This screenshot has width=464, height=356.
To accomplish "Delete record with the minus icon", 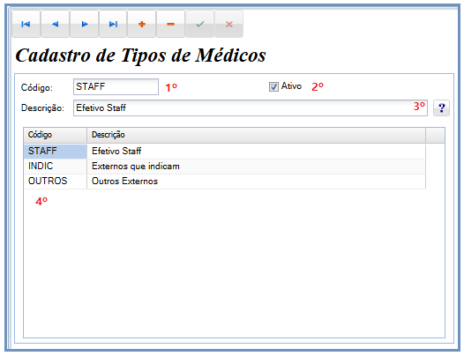I will point(171,24).
